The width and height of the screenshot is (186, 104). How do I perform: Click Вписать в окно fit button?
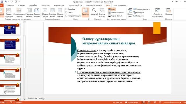click(x=102, y=13)
